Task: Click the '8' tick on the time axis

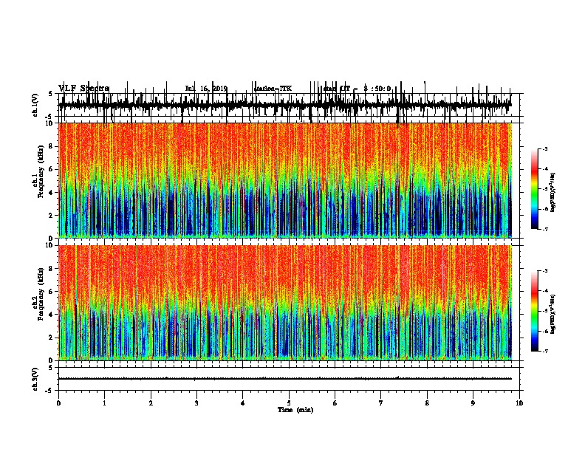Action: click(x=427, y=403)
